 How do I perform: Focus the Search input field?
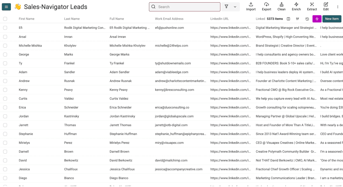coord(185,7)
